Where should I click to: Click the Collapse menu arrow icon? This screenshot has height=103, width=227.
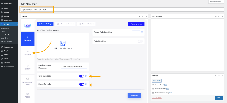tap(2, 66)
